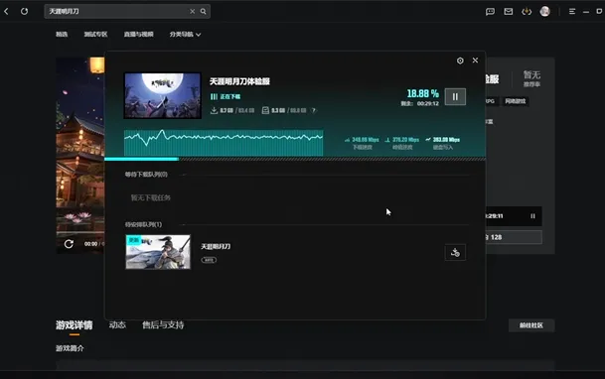This screenshot has height=379, width=605.
Task: Switch to the 售后与支持 tab
Action: point(163,325)
